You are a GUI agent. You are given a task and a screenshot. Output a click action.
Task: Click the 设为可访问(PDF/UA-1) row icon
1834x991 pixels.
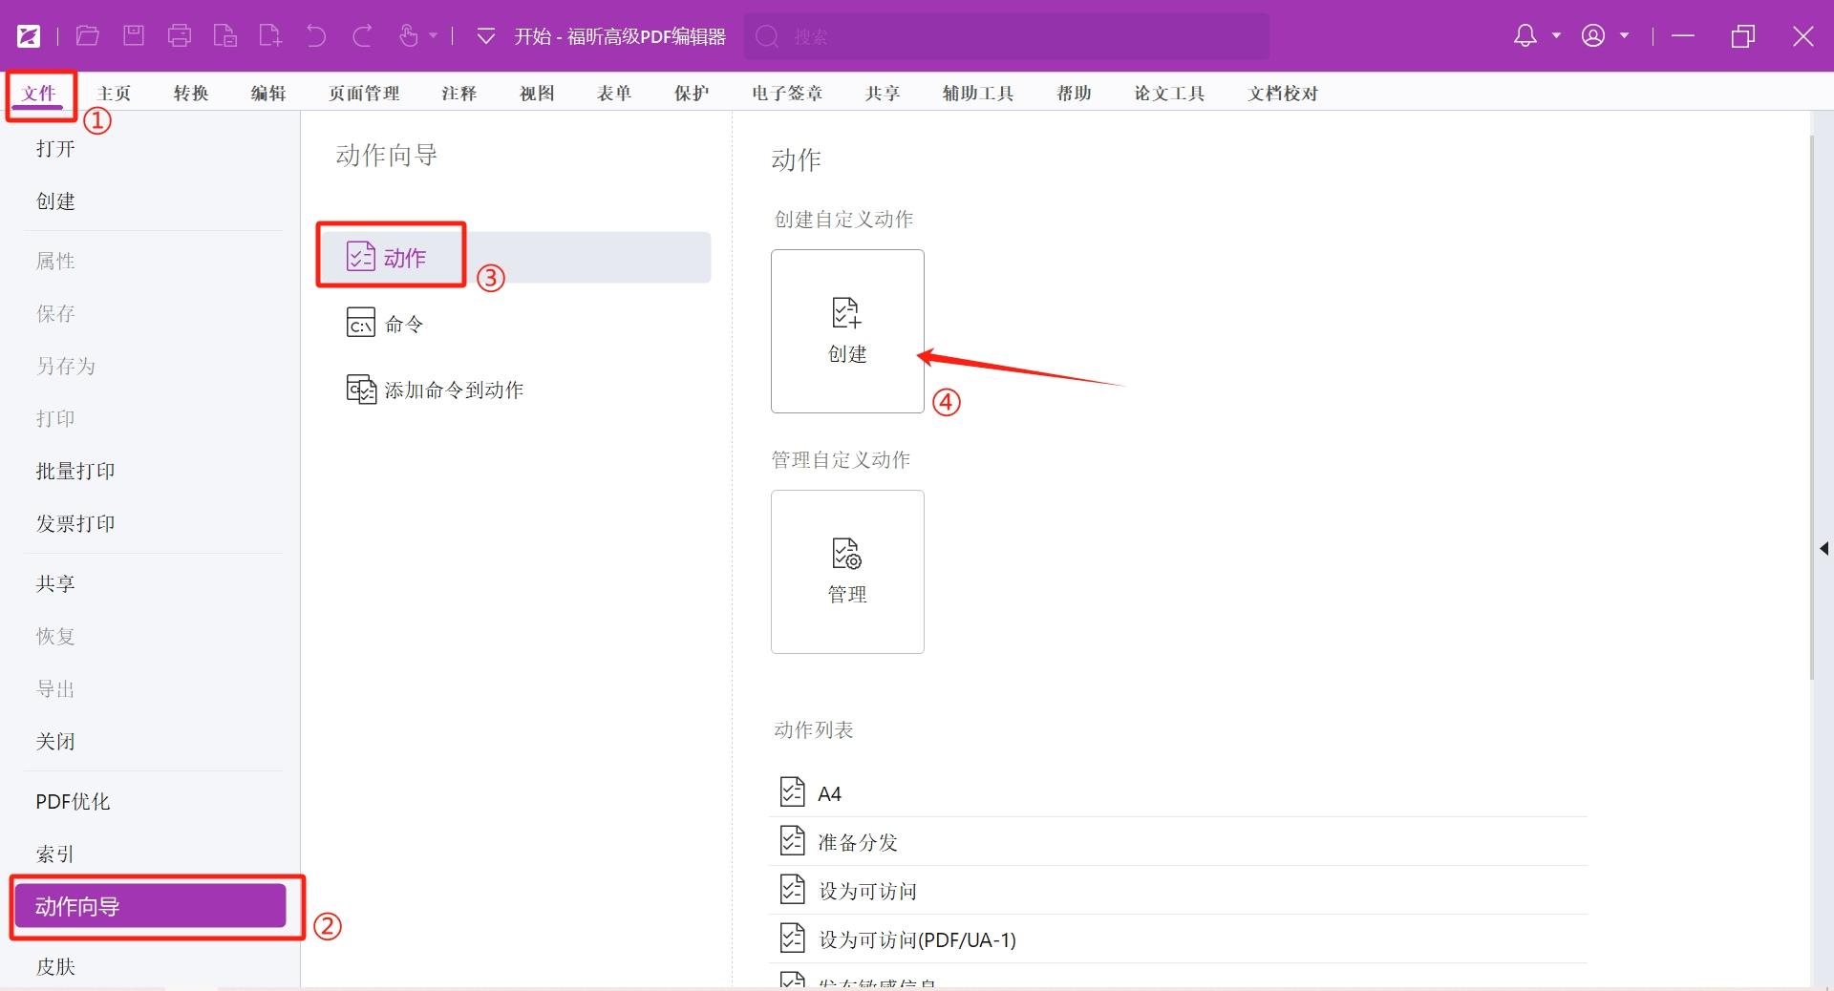(x=792, y=938)
